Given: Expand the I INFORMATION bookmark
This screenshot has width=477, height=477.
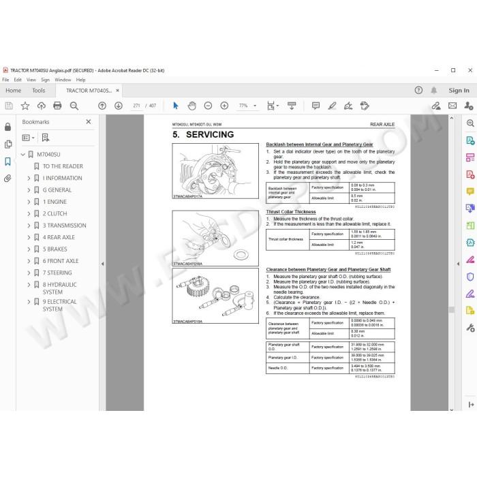Looking at the screenshot, I should [x=29, y=178].
